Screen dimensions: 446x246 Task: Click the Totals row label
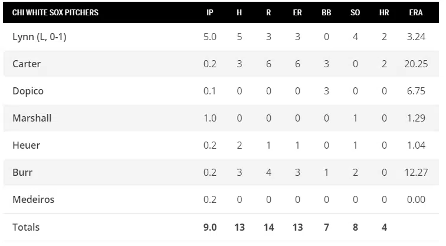pyautogui.click(x=26, y=227)
